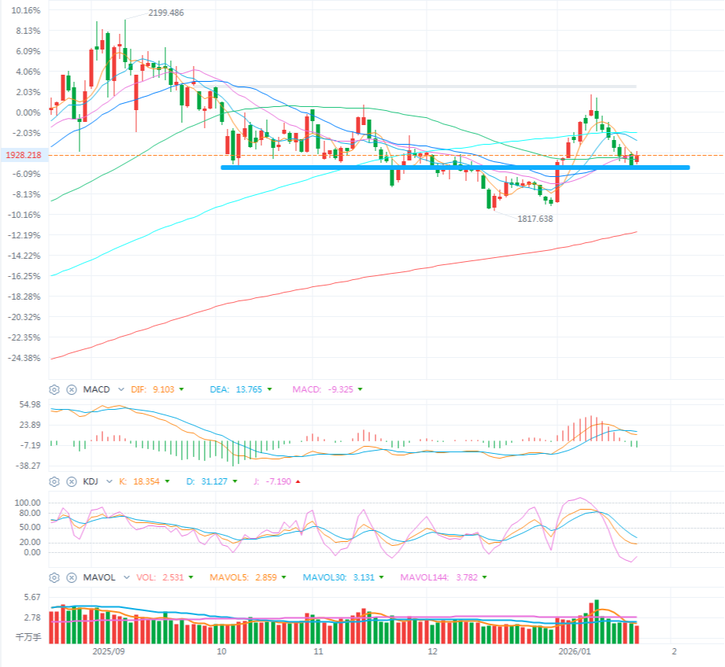This screenshot has width=725, height=667.
Task: Click the MACD axis value 54.98
Action: 30,404
